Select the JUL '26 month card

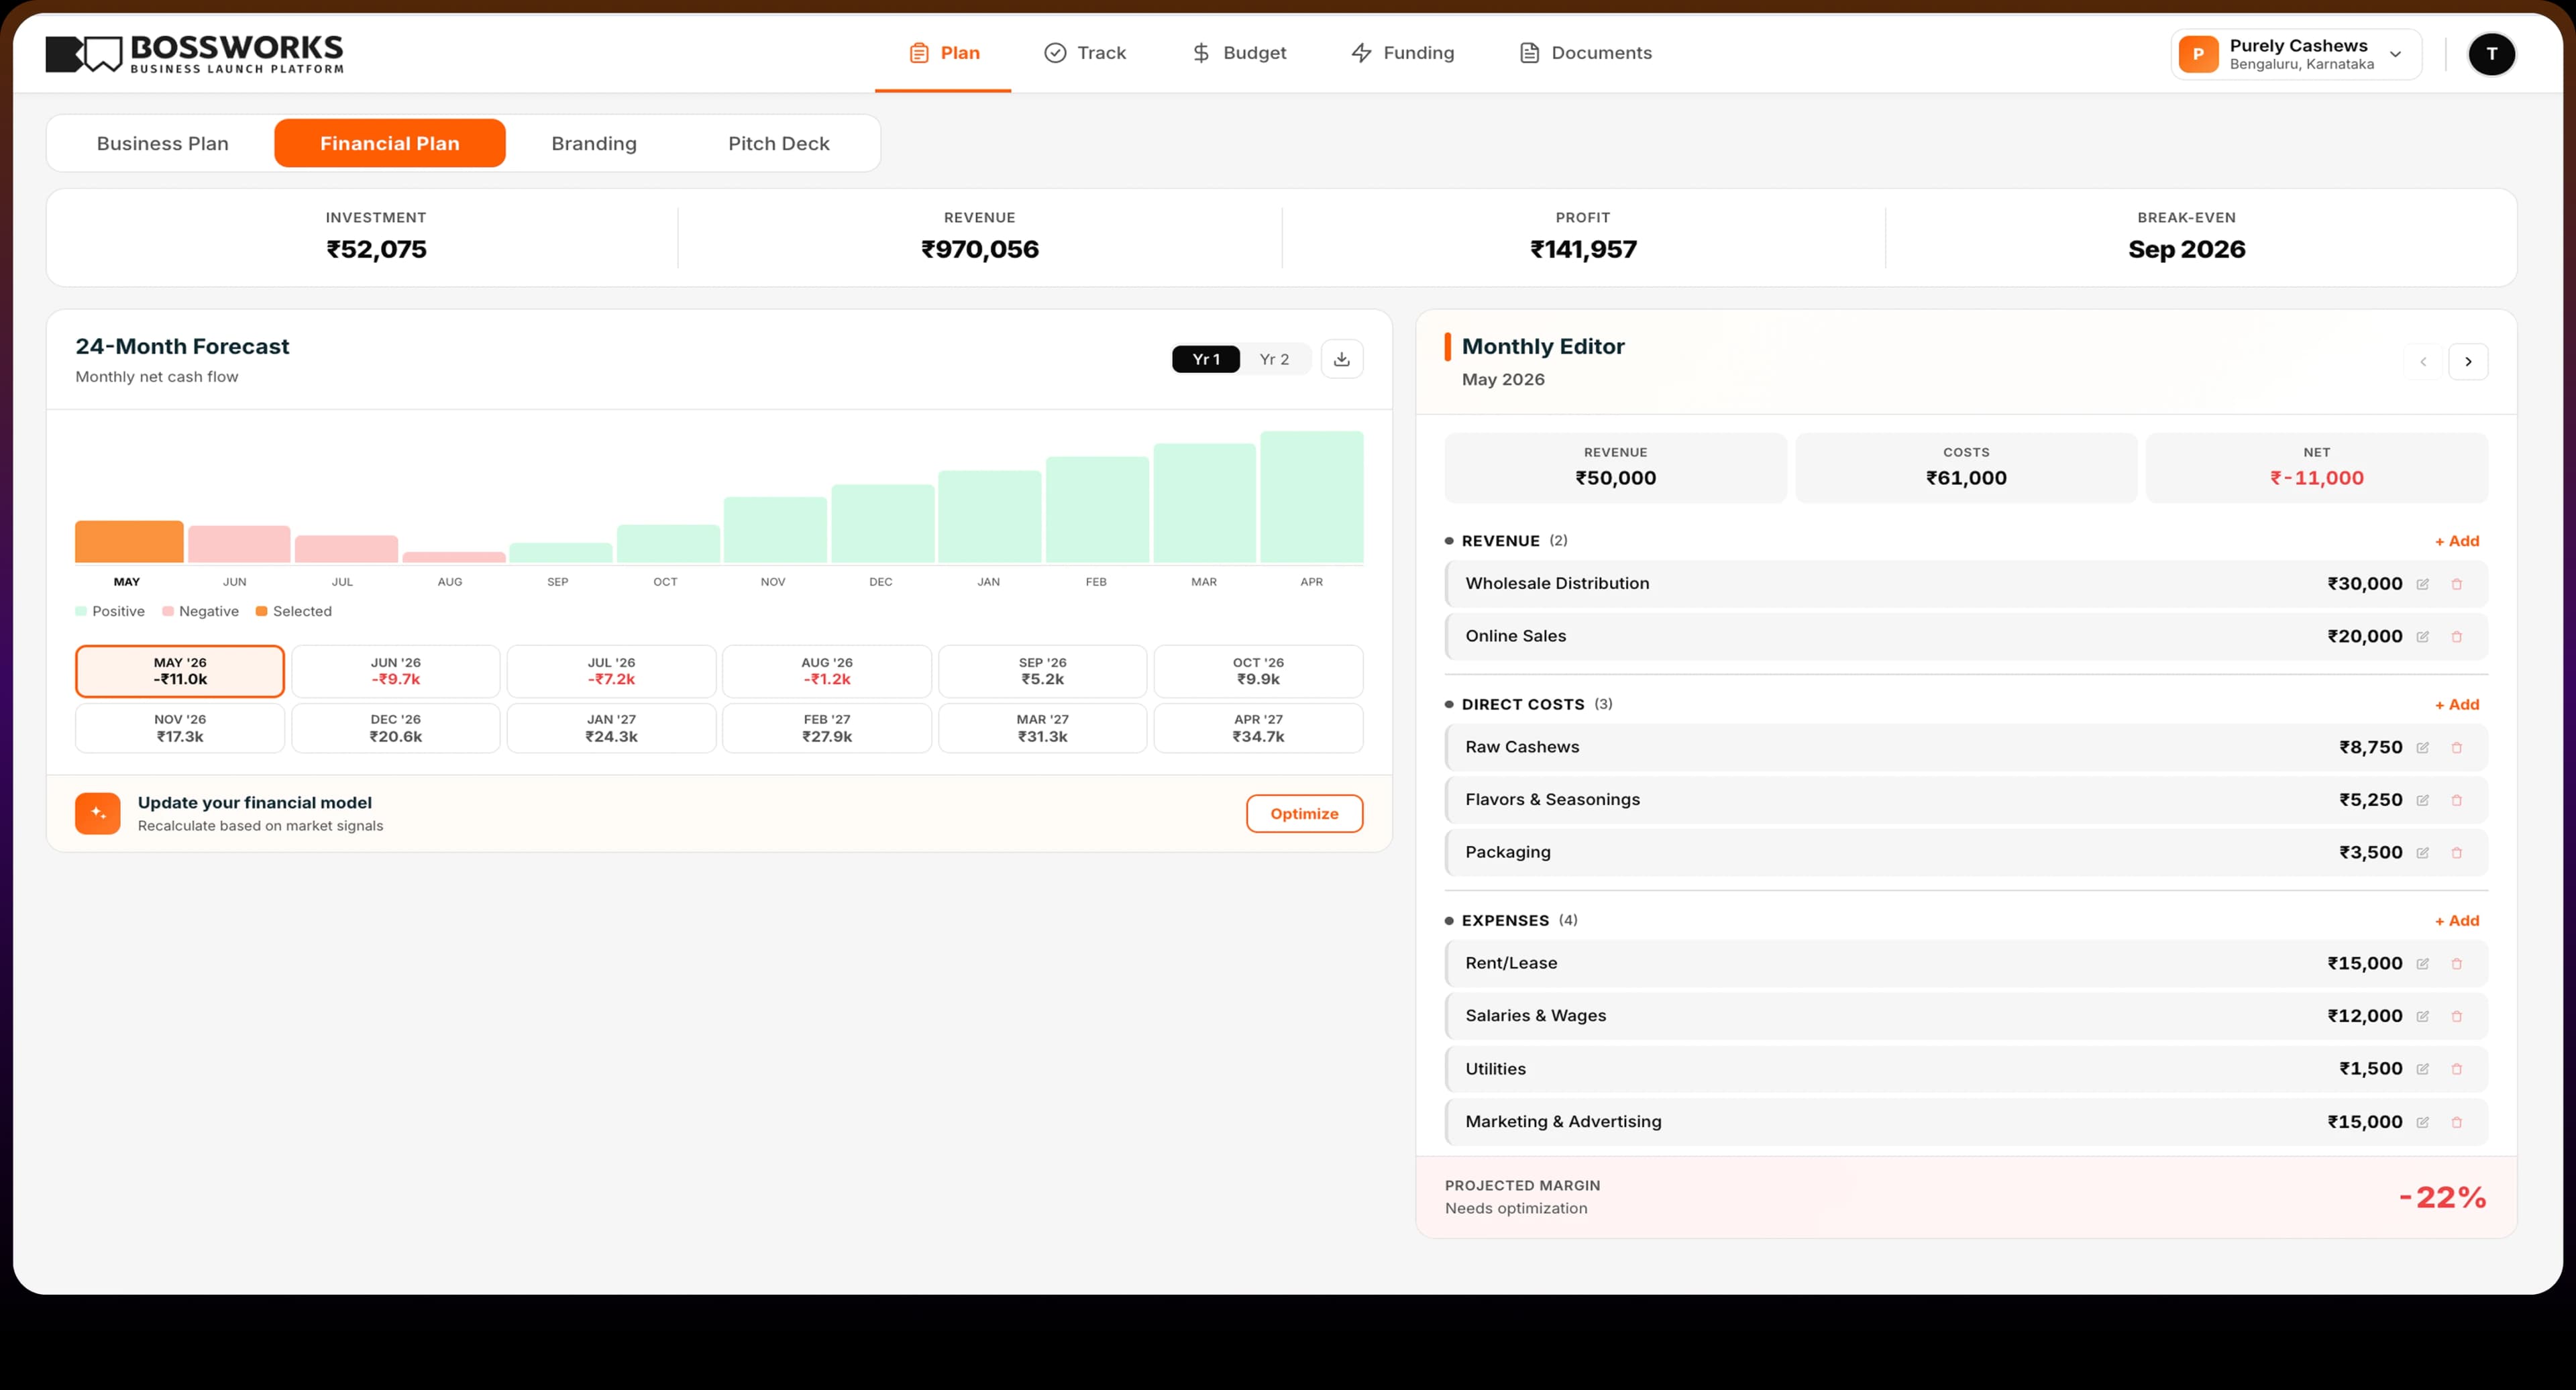[x=611, y=671]
